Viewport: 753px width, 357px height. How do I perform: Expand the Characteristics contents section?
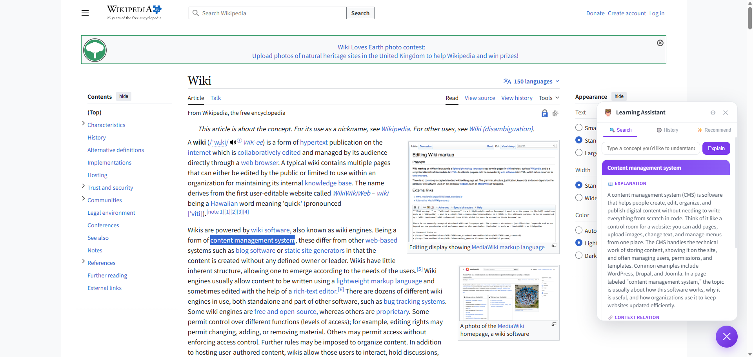84,123
